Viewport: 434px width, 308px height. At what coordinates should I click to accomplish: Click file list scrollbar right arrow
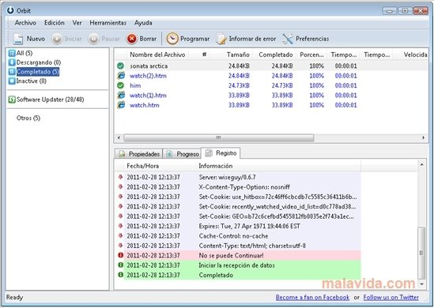[x=423, y=137]
